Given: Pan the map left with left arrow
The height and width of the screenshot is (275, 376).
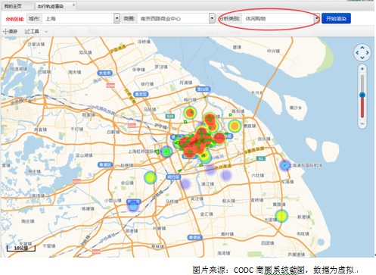Looking at the screenshot, I should pyautogui.click(x=356, y=52).
